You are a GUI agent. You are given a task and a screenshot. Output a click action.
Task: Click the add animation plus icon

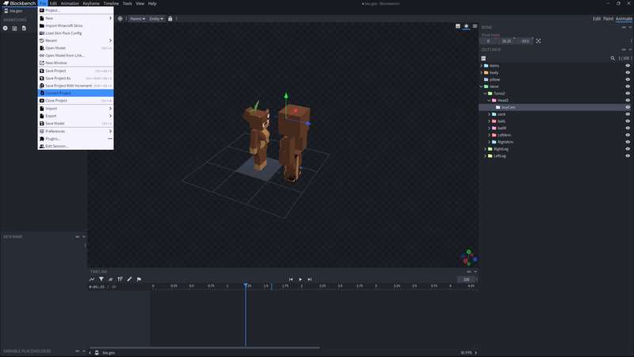pos(6,29)
